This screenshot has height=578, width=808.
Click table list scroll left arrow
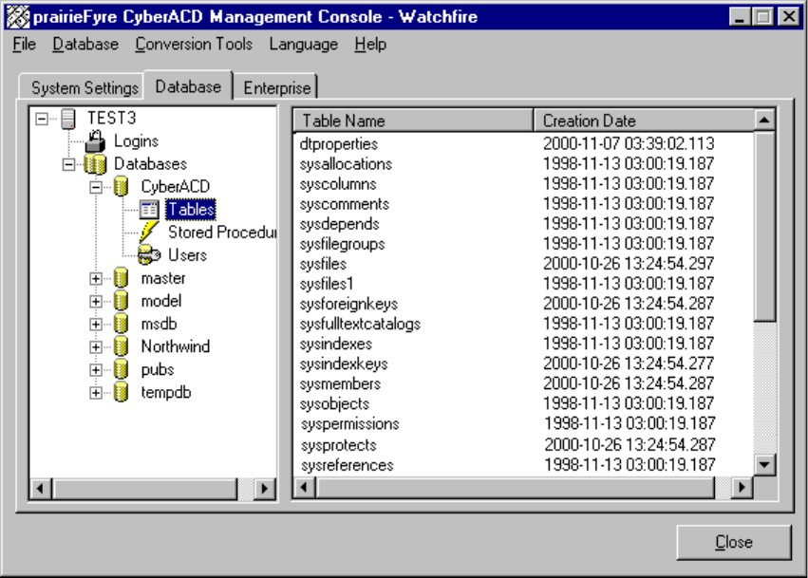point(304,487)
